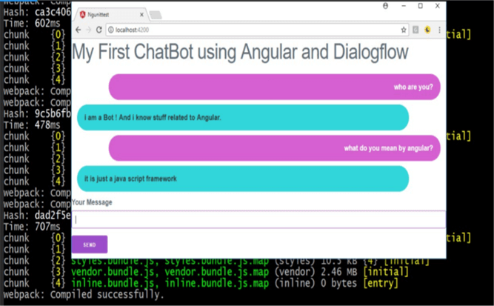
Task: Select 'inline.bundle.js' text in the terminal
Action: (112, 283)
